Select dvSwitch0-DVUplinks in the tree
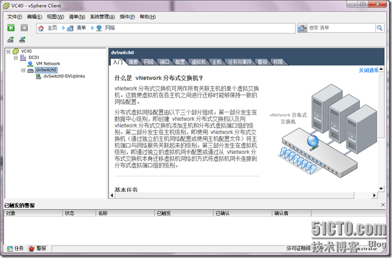This screenshot has height=258, width=392. pos(65,76)
